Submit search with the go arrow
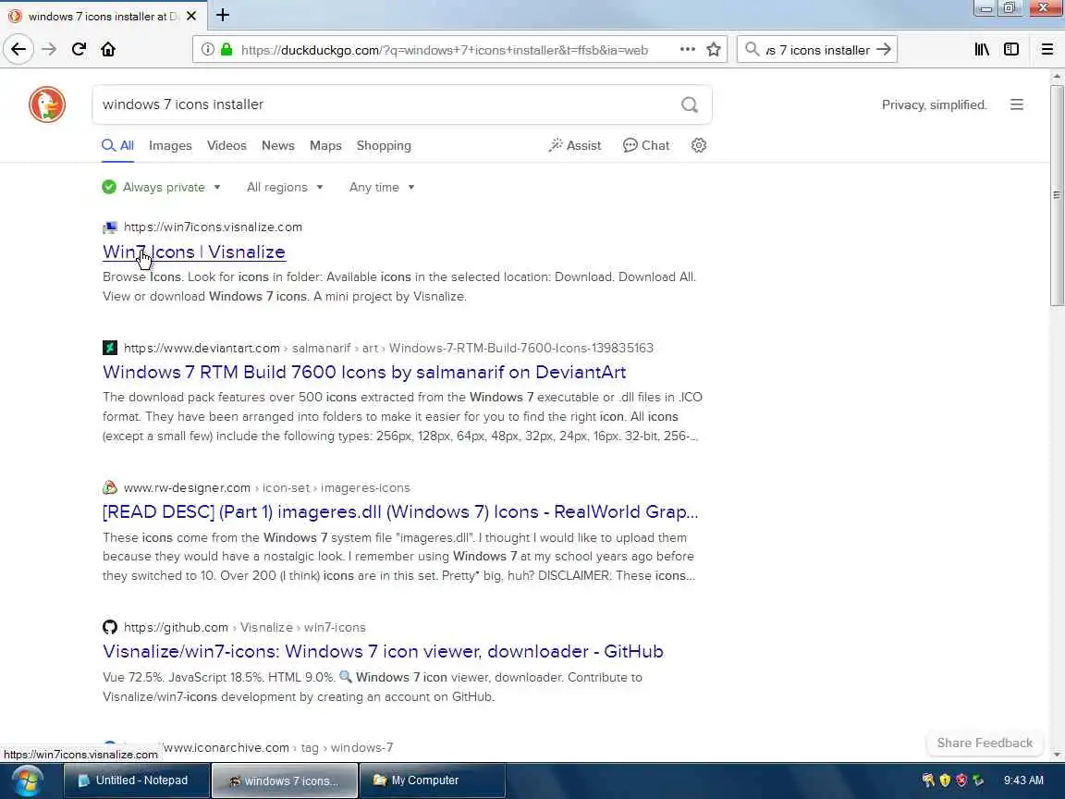The height and width of the screenshot is (799, 1065). pyautogui.click(x=883, y=49)
